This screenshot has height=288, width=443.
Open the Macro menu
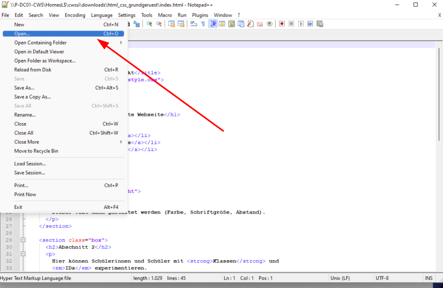(x=165, y=15)
